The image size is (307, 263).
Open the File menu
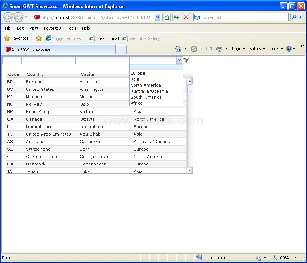click(x=8, y=28)
